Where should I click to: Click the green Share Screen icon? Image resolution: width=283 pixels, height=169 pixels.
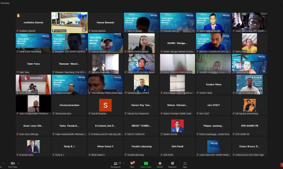click(146, 164)
